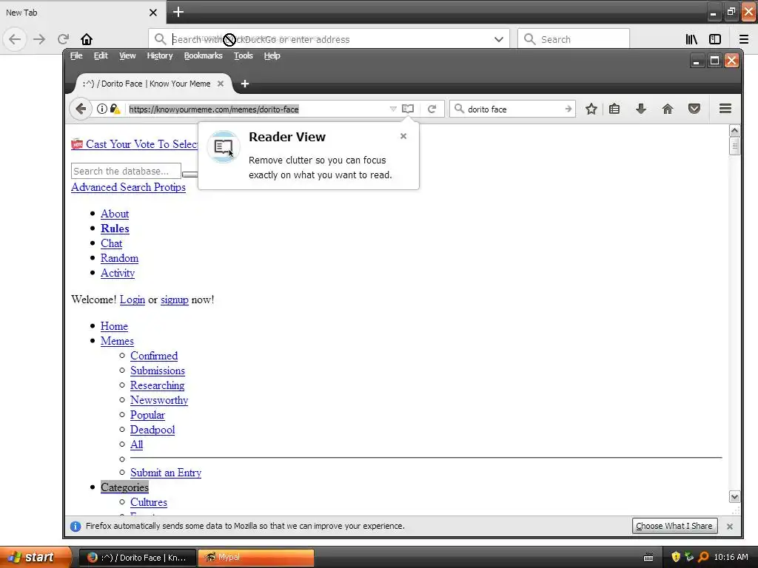758x568 pixels.
Task: Toggle sidebar icon in background Firefox
Action: click(715, 39)
